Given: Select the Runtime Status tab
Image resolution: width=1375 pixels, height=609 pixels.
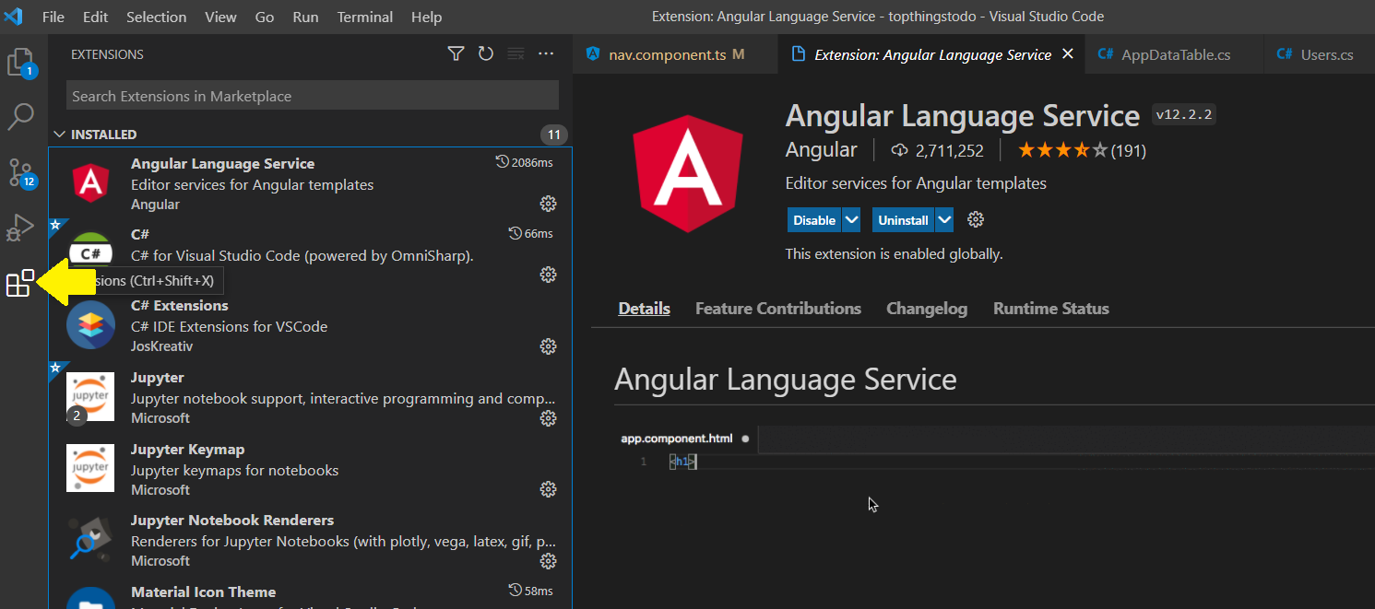Looking at the screenshot, I should point(1051,309).
